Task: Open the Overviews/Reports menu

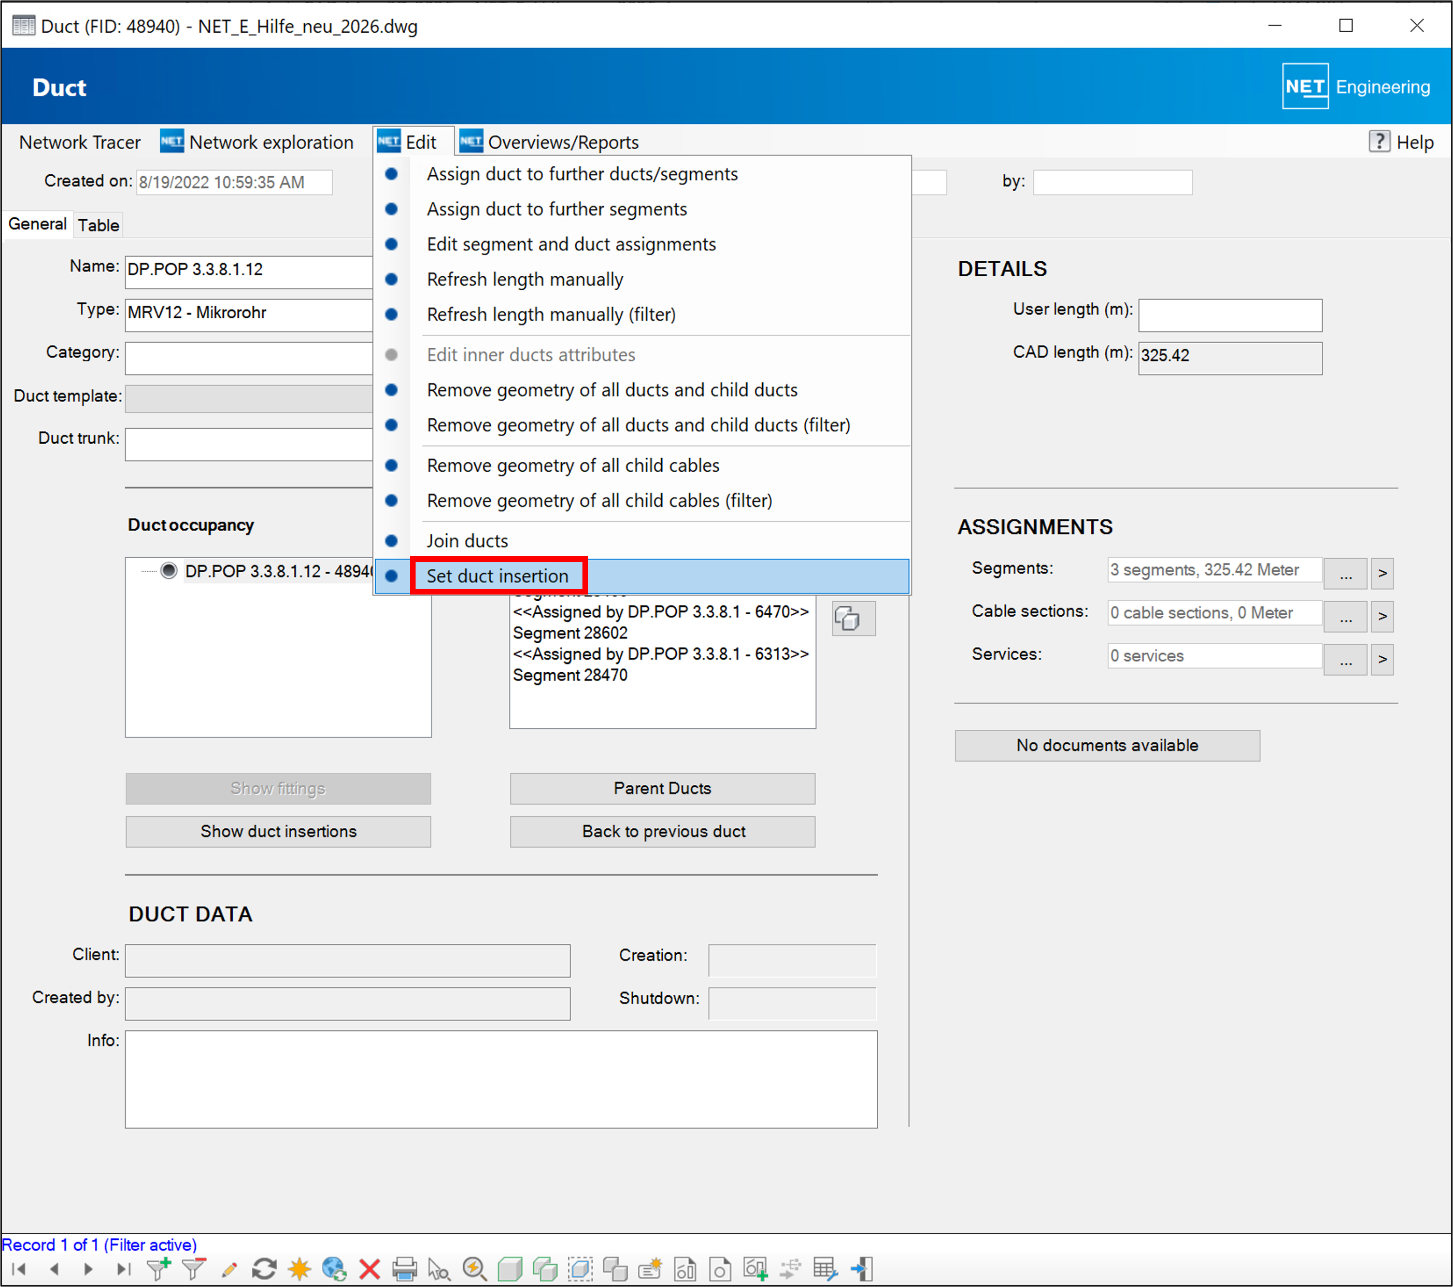Action: tap(549, 142)
